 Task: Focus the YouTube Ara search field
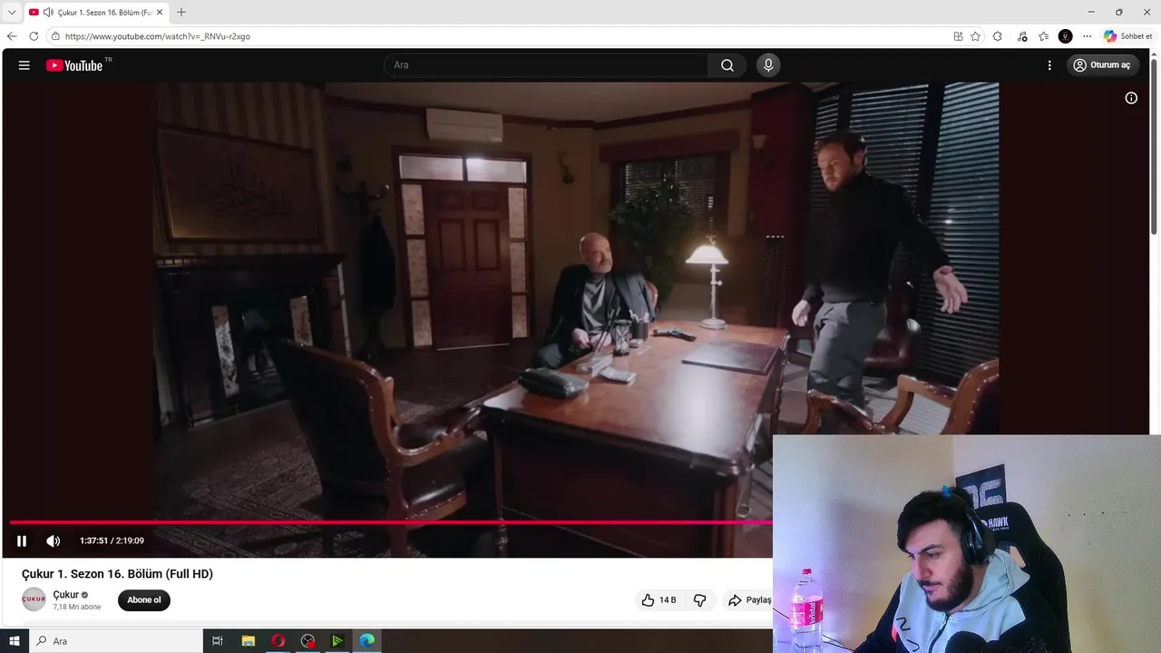point(547,65)
